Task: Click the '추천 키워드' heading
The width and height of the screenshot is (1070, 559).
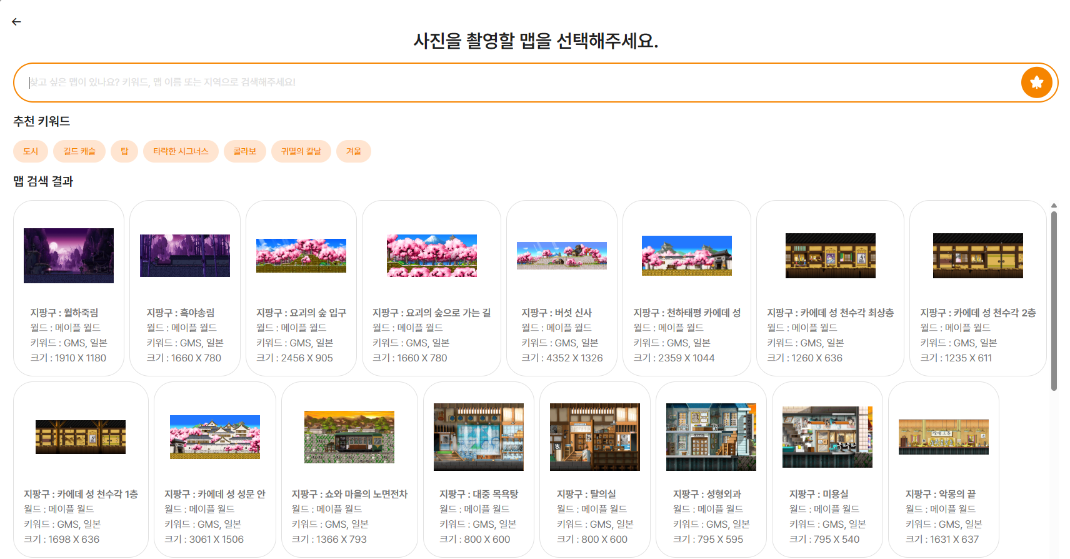Action: pyautogui.click(x=42, y=121)
